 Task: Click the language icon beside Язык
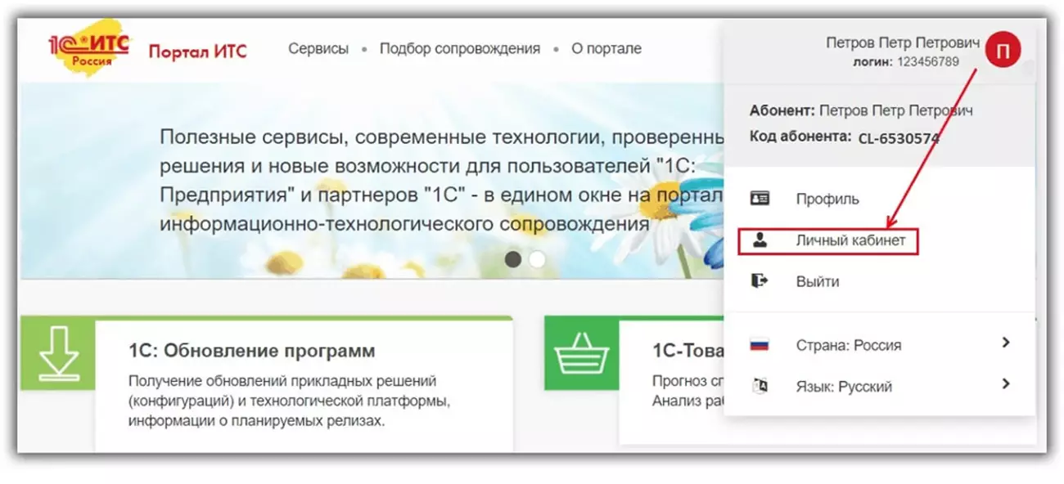pyautogui.click(x=760, y=386)
